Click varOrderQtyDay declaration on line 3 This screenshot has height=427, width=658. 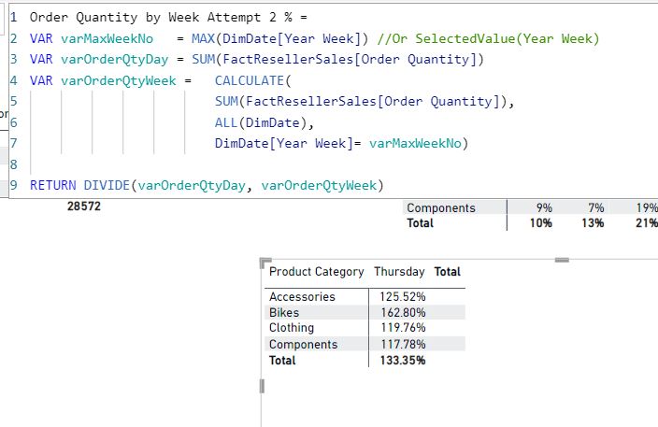(115, 60)
